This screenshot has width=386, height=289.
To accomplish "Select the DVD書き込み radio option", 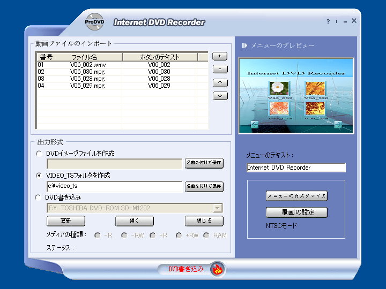I will pyautogui.click(x=38, y=197).
